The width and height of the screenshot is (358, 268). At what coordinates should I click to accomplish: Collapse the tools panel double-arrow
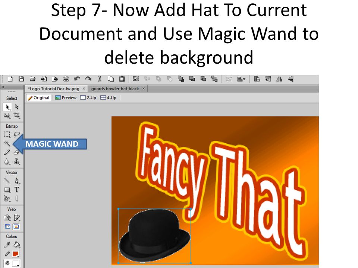(x=3, y=87)
